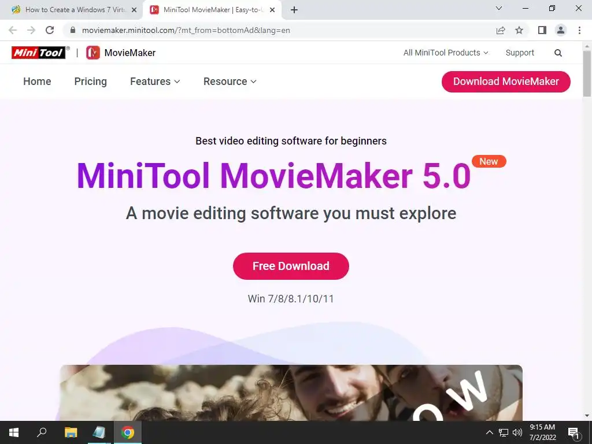
Task: Go back using browser back arrow
Action: 13,30
